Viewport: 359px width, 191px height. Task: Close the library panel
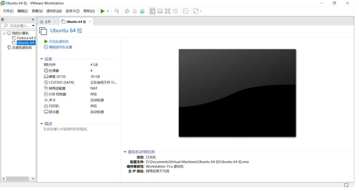pos(33,20)
